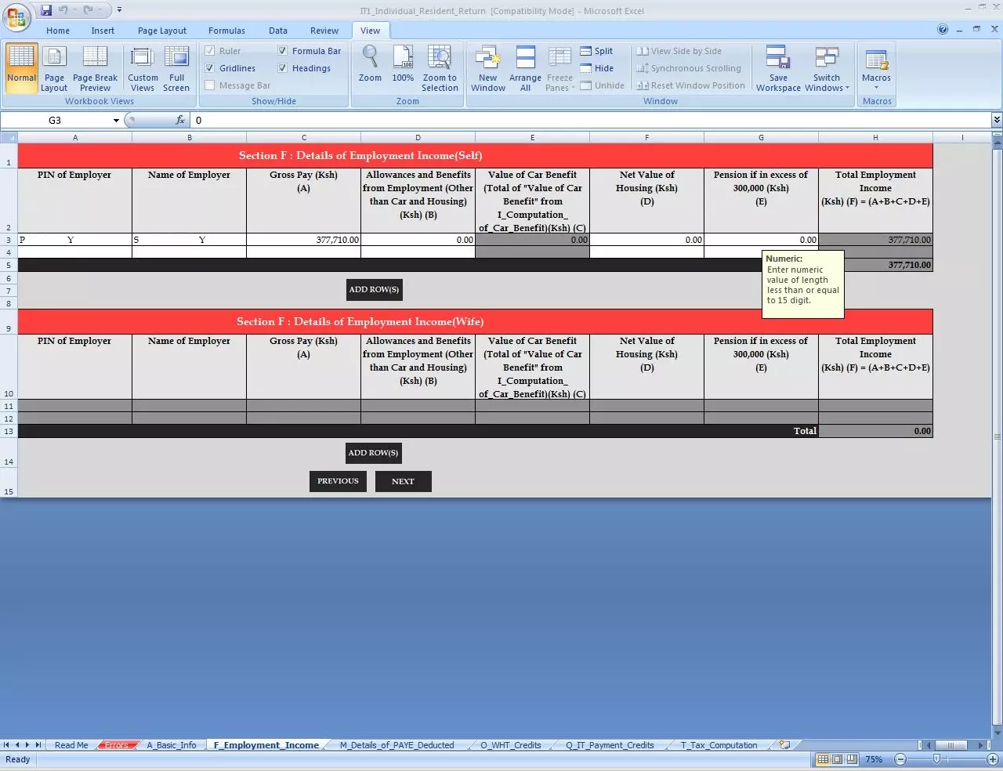This screenshot has width=1003, height=771.
Task: Open the Zoom dialog
Action: [370, 64]
